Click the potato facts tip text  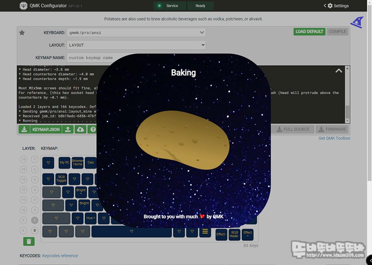[184, 19]
